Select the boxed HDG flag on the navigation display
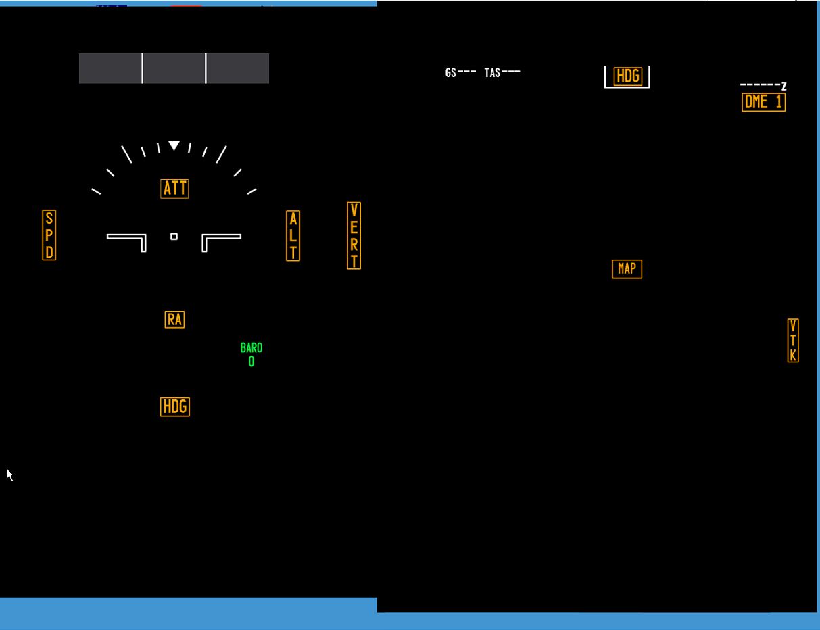820x630 pixels. pyautogui.click(x=627, y=76)
